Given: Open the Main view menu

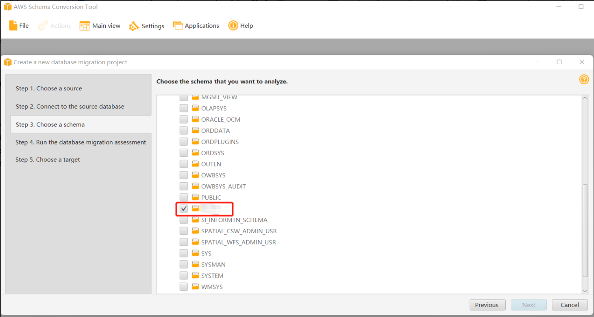Looking at the screenshot, I should point(100,26).
